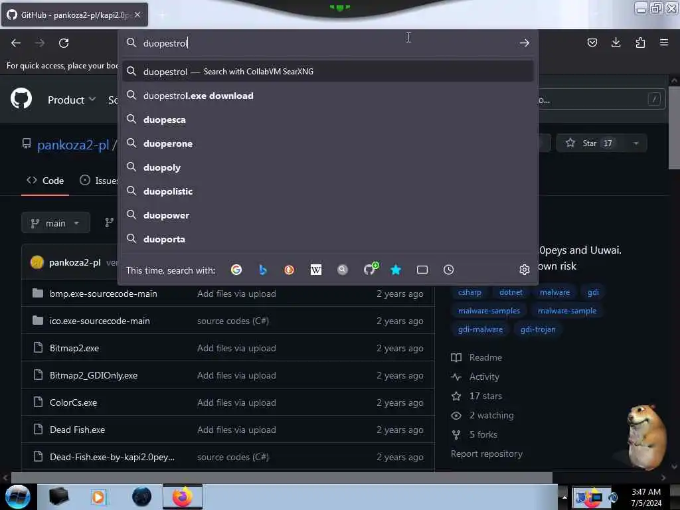Search this time with Google icon
Screen dimensions: 680x510
click(236, 270)
